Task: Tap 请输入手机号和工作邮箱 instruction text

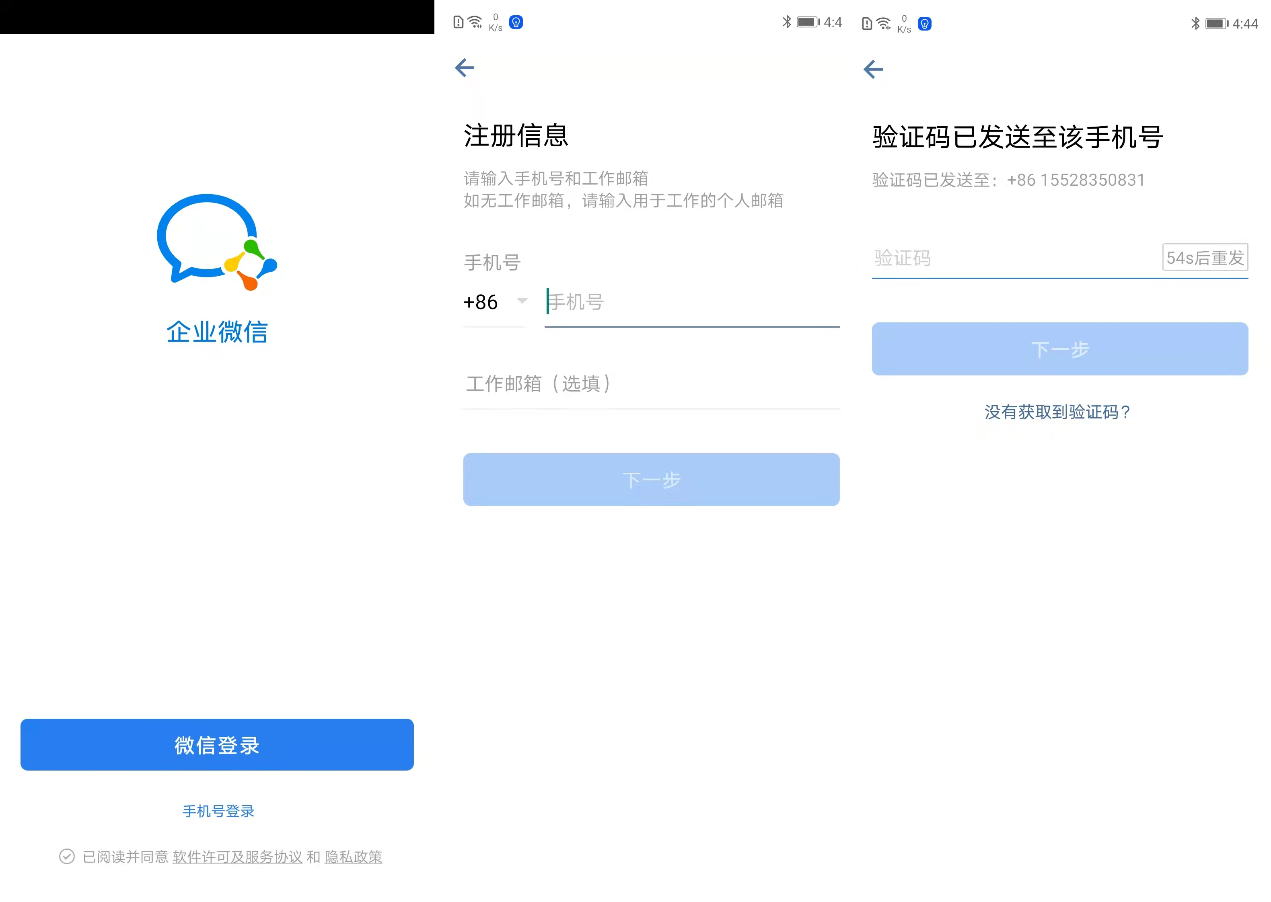Action: coord(556,178)
